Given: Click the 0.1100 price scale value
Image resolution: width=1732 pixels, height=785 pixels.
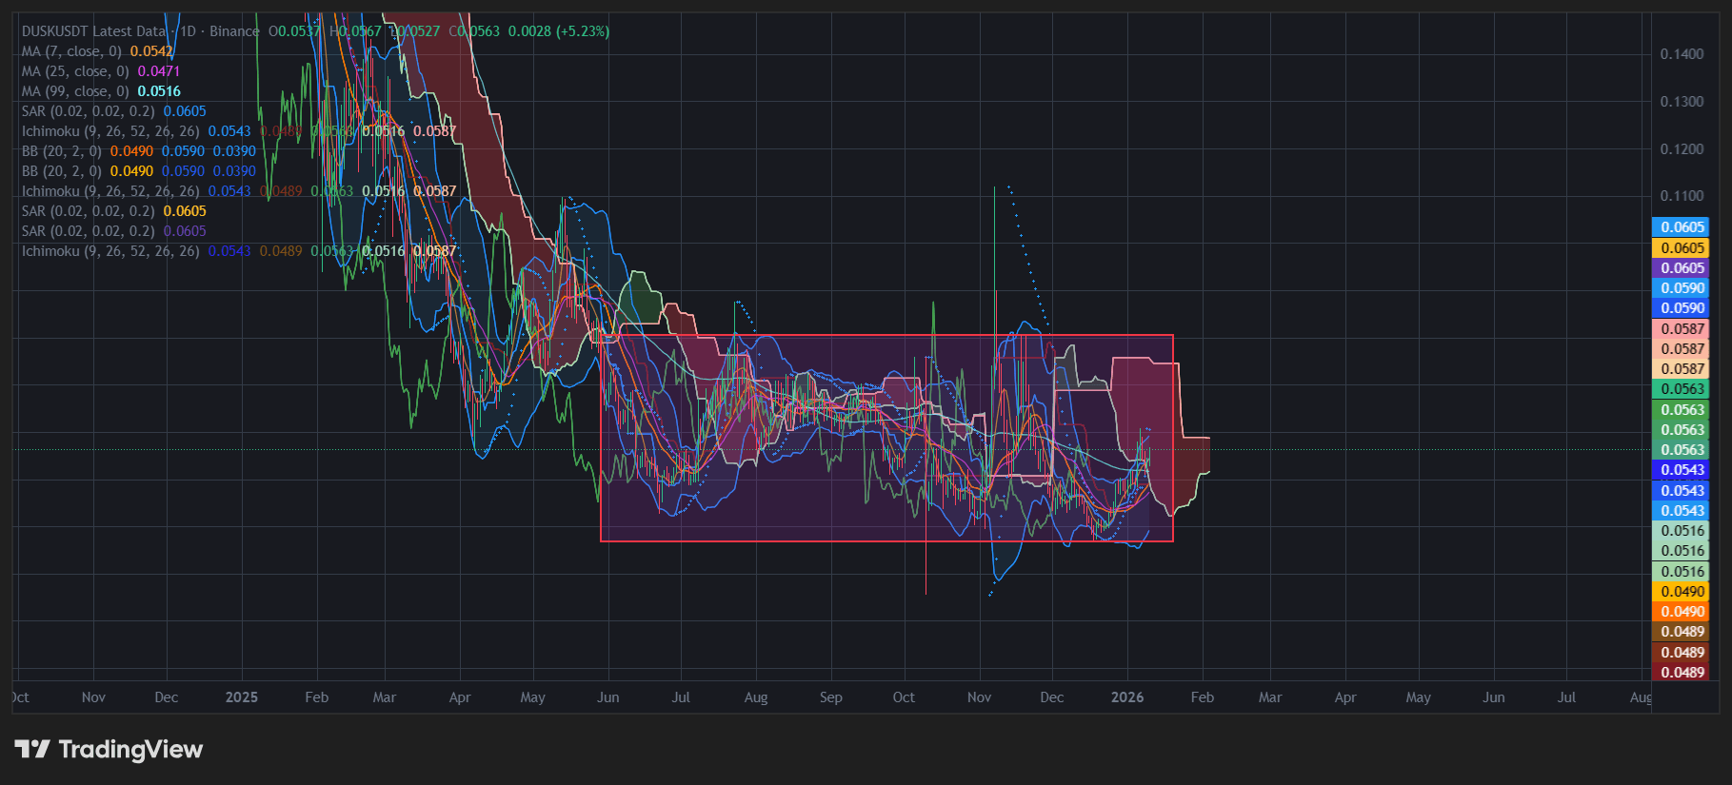Looking at the screenshot, I should [x=1682, y=196].
